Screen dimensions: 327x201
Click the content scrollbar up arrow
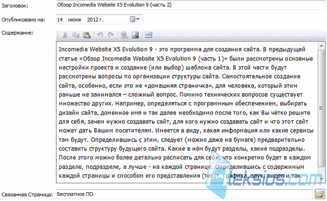(321, 46)
